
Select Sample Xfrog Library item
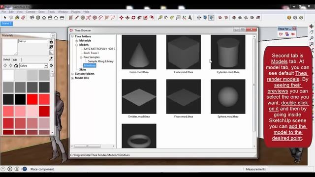(x=100, y=61)
